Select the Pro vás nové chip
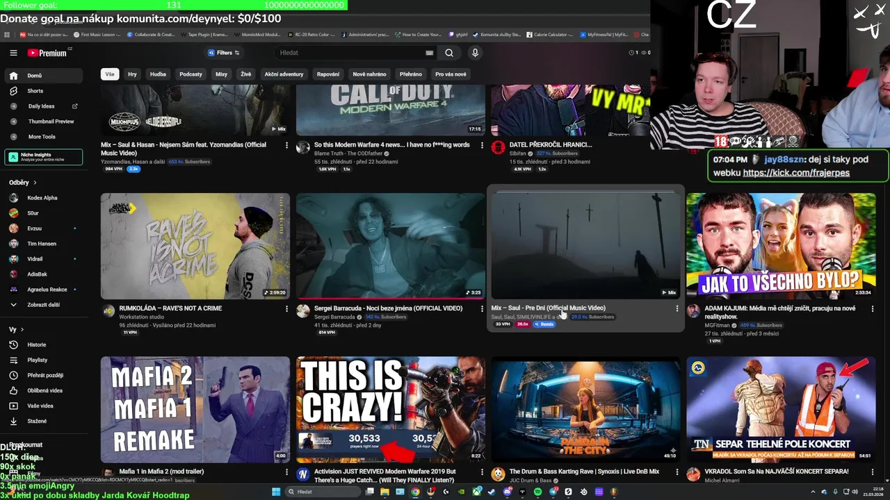 451,74
